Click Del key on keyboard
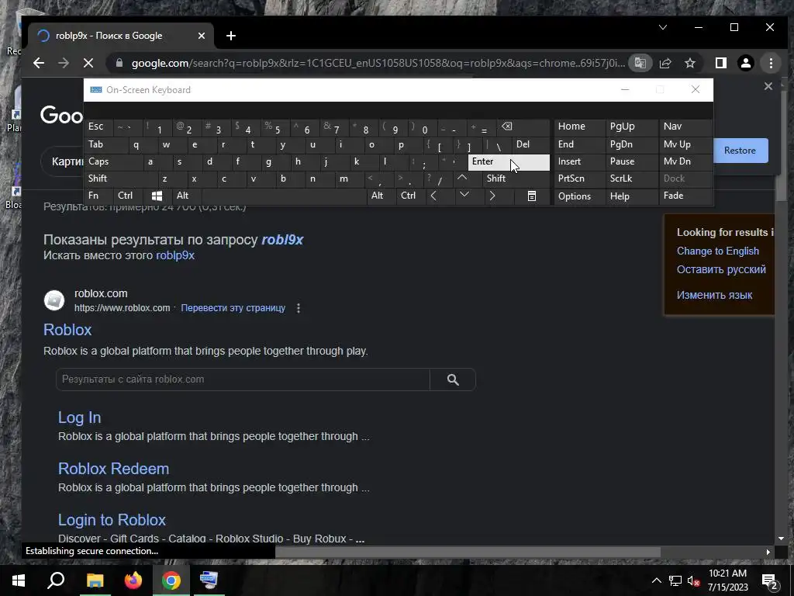Image resolution: width=794 pixels, height=596 pixels. click(530, 144)
